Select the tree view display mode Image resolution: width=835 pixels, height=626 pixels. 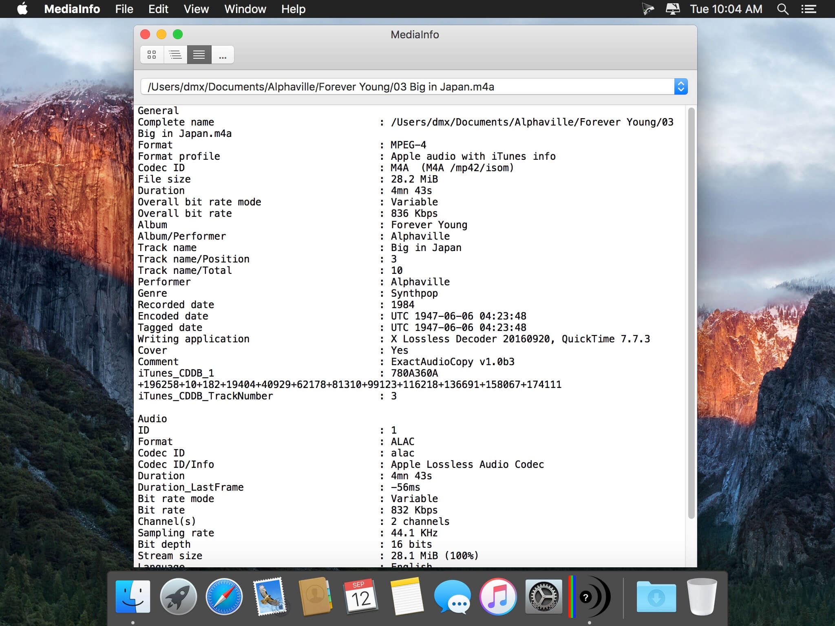175,54
